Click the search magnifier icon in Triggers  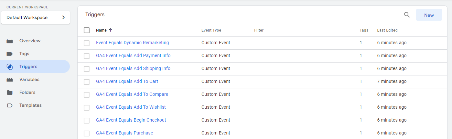click(407, 15)
